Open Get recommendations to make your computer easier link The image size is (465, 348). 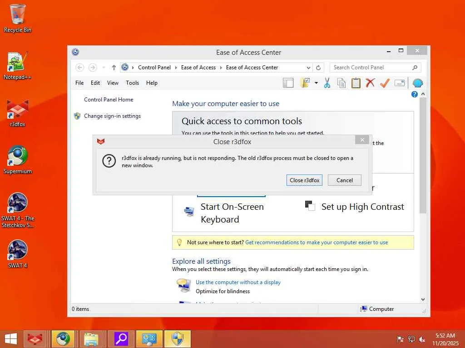(x=317, y=242)
